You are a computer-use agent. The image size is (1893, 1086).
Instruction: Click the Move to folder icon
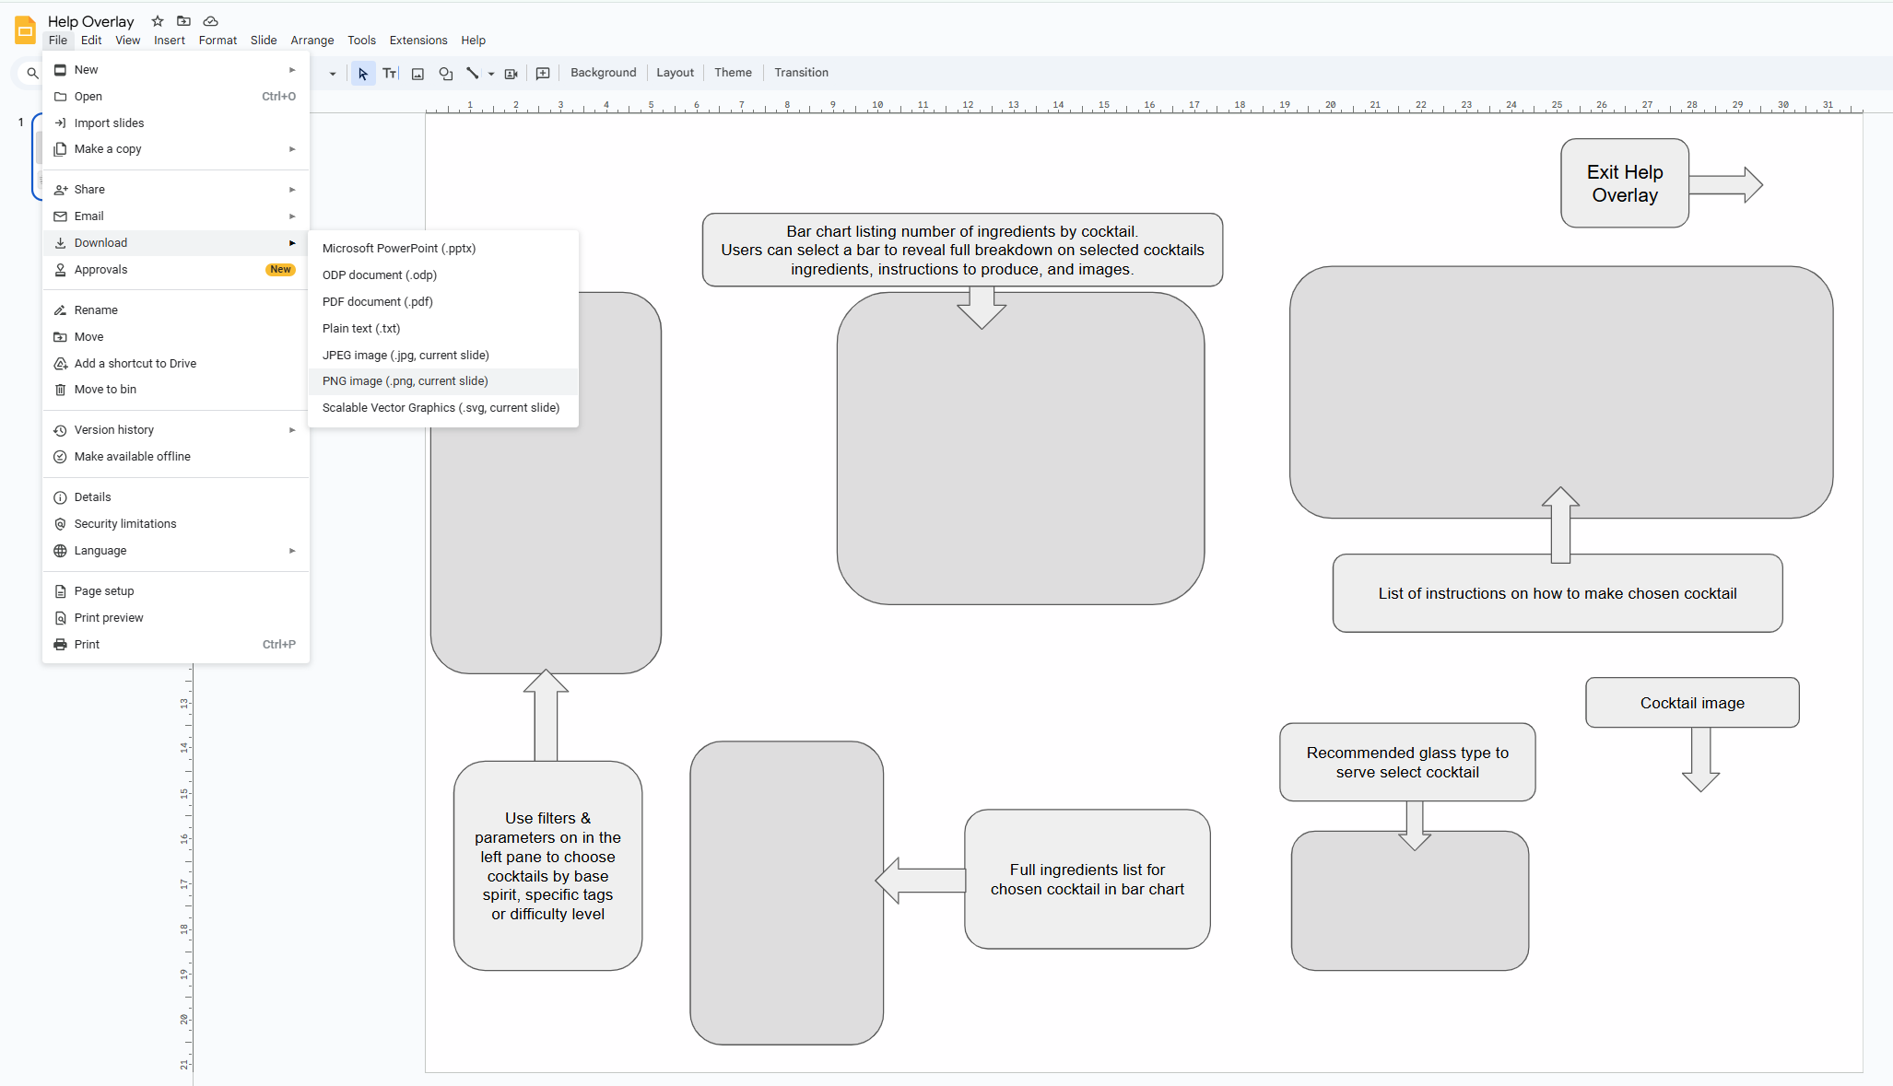click(x=183, y=20)
